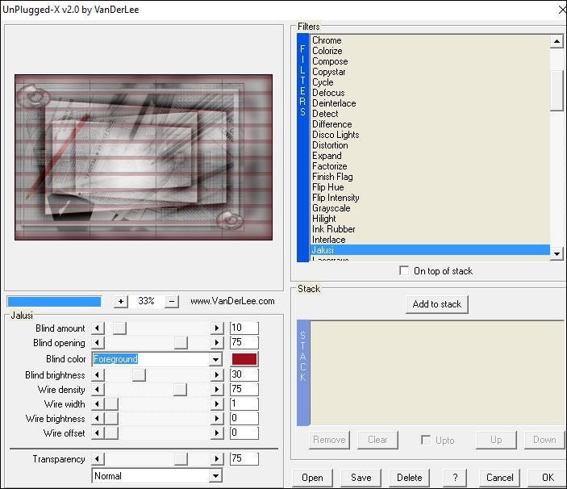Select the Grayscale filter from list

pyautogui.click(x=331, y=208)
